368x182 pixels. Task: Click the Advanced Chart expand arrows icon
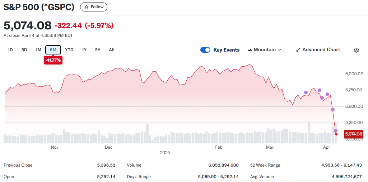298,50
